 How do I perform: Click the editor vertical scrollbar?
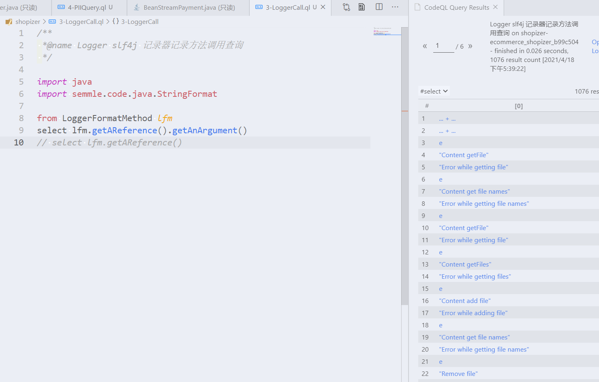404,166
